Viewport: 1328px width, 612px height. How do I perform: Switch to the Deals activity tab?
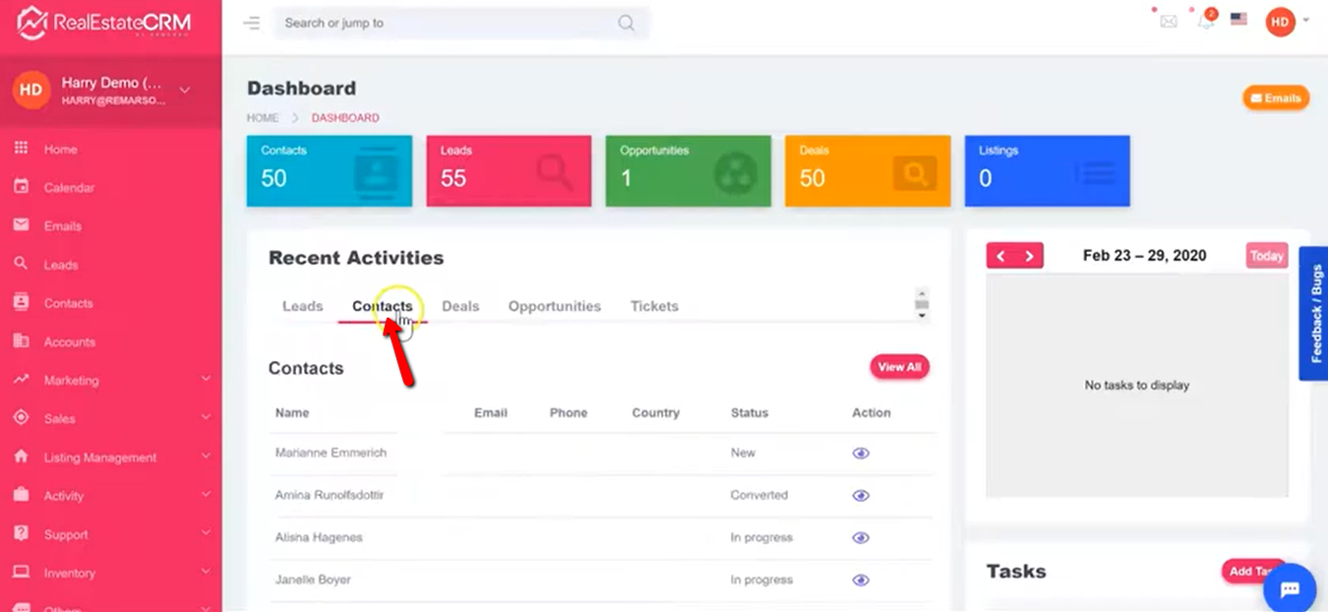(x=460, y=306)
